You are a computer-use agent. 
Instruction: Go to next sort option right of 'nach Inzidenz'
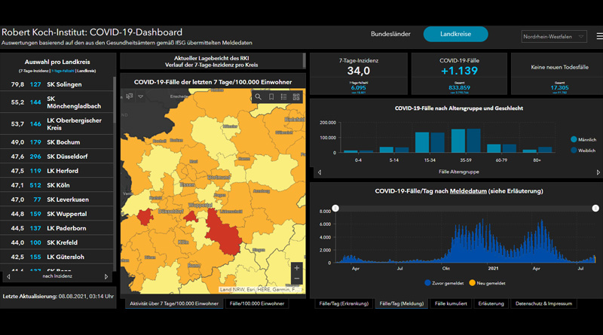pyautogui.click(x=106, y=276)
